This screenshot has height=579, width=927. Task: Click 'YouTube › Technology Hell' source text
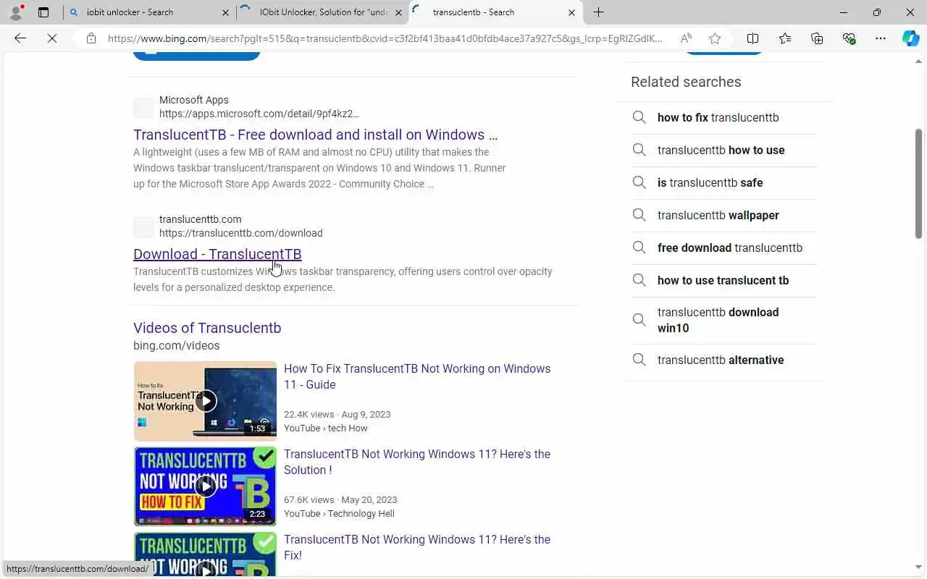339,513
